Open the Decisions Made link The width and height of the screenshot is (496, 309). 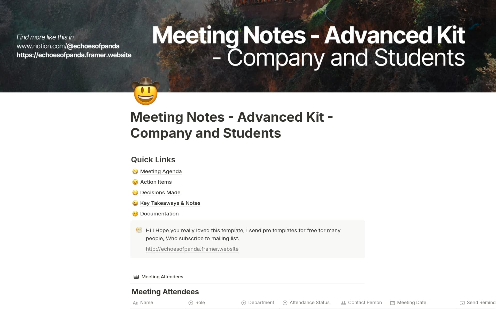(x=160, y=193)
